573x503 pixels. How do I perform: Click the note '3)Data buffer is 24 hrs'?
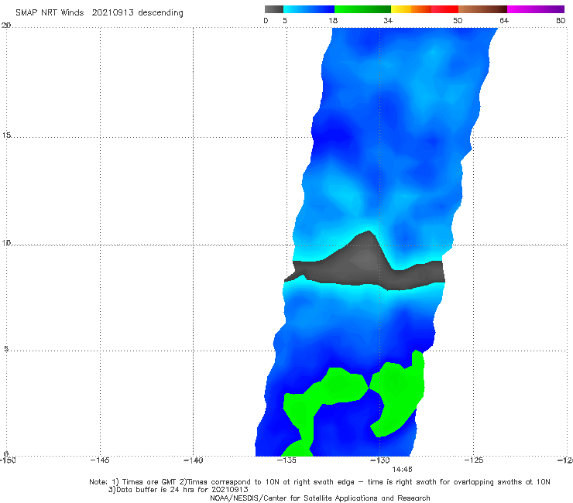[x=178, y=490]
